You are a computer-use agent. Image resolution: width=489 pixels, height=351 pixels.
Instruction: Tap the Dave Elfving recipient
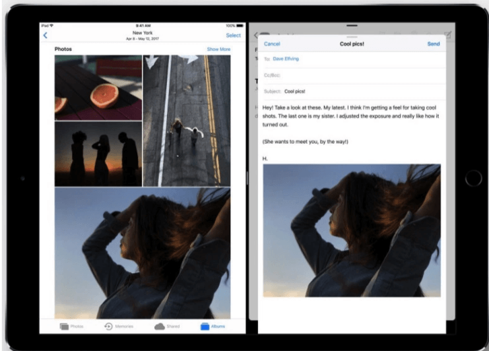(286, 59)
